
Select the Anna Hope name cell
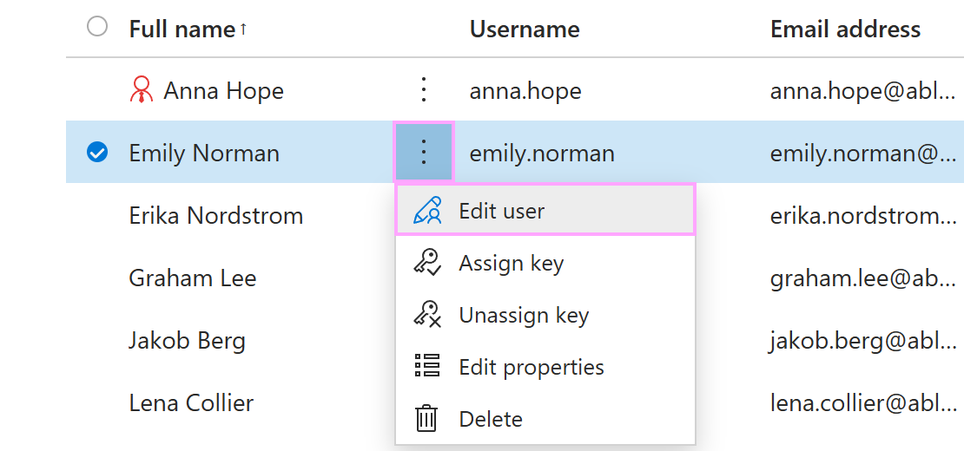223,91
